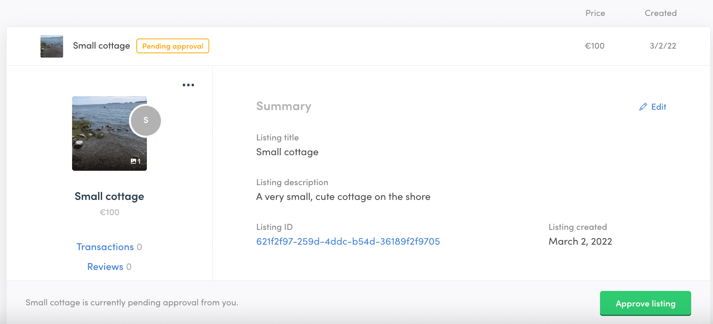Open the Transactions link
Viewport: 713px width, 324px height.
pyautogui.click(x=105, y=247)
